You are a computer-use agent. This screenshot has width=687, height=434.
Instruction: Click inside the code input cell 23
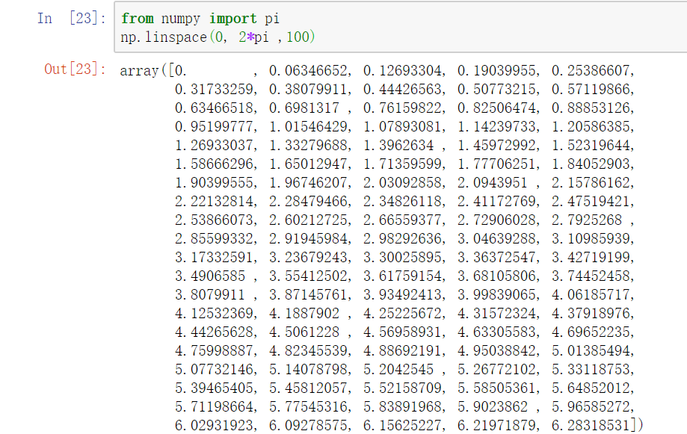(x=401, y=27)
